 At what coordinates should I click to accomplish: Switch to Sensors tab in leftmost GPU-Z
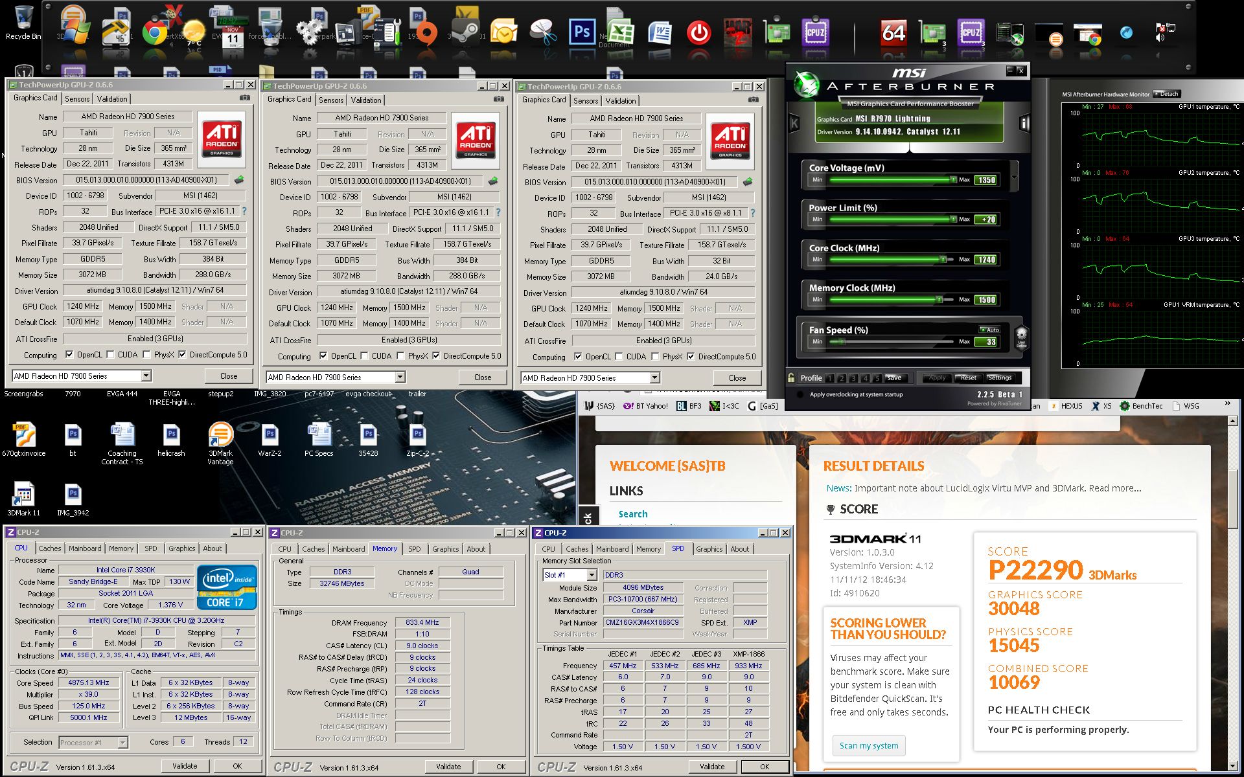click(x=77, y=99)
